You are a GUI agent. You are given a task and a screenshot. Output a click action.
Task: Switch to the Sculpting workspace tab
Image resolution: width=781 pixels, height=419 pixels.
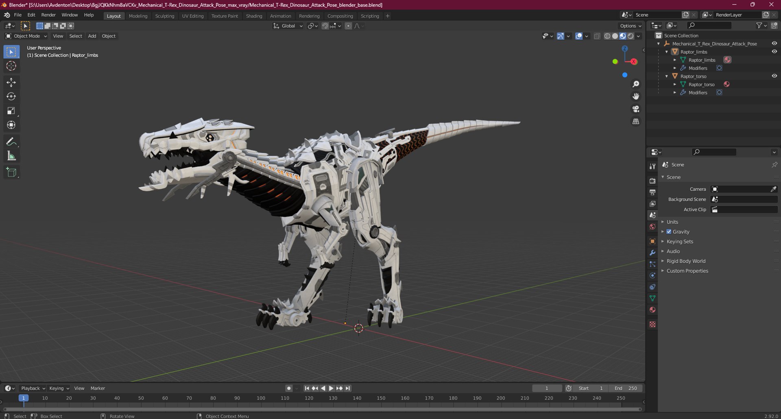pos(165,16)
